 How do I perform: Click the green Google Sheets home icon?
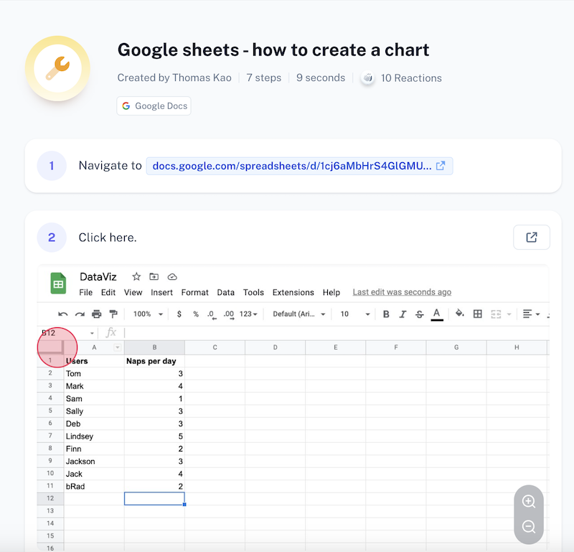pyautogui.click(x=58, y=284)
